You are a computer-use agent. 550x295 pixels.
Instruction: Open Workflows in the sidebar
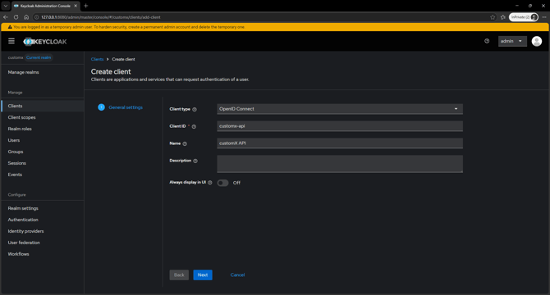click(x=42, y=254)
